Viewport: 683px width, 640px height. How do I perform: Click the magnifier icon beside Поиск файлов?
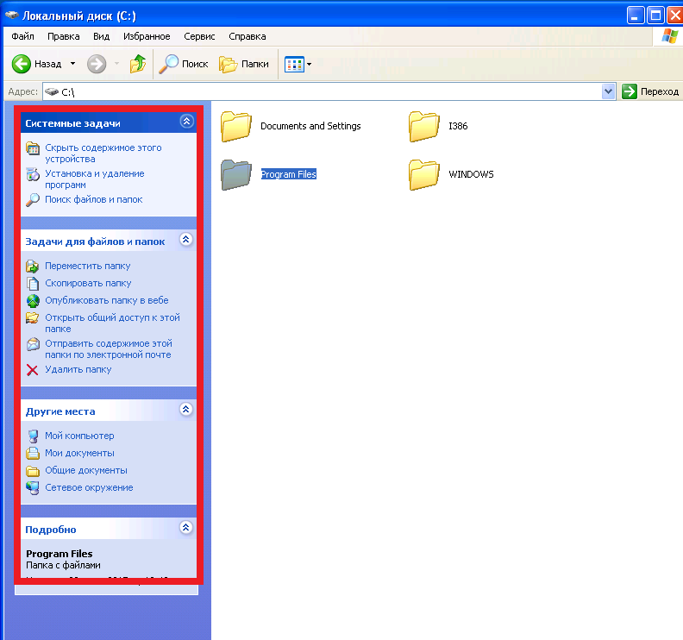33,200
